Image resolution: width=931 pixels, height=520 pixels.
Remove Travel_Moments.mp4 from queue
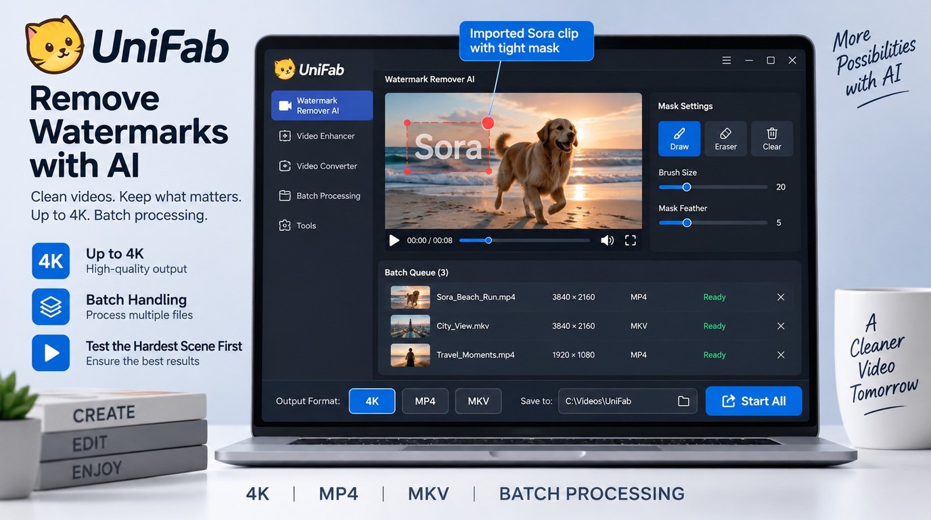click(781, 355)
